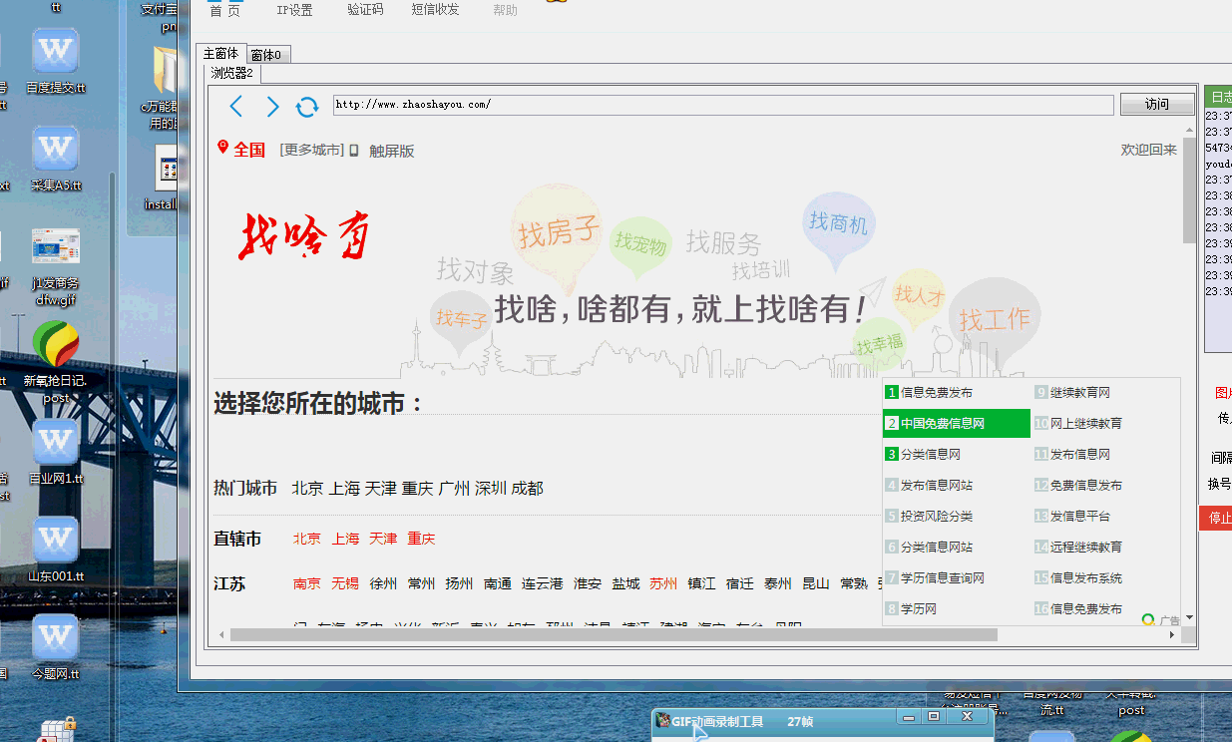Select 上海 in the 热门城市 row
1232x742 pixels.
pos(344,489)
